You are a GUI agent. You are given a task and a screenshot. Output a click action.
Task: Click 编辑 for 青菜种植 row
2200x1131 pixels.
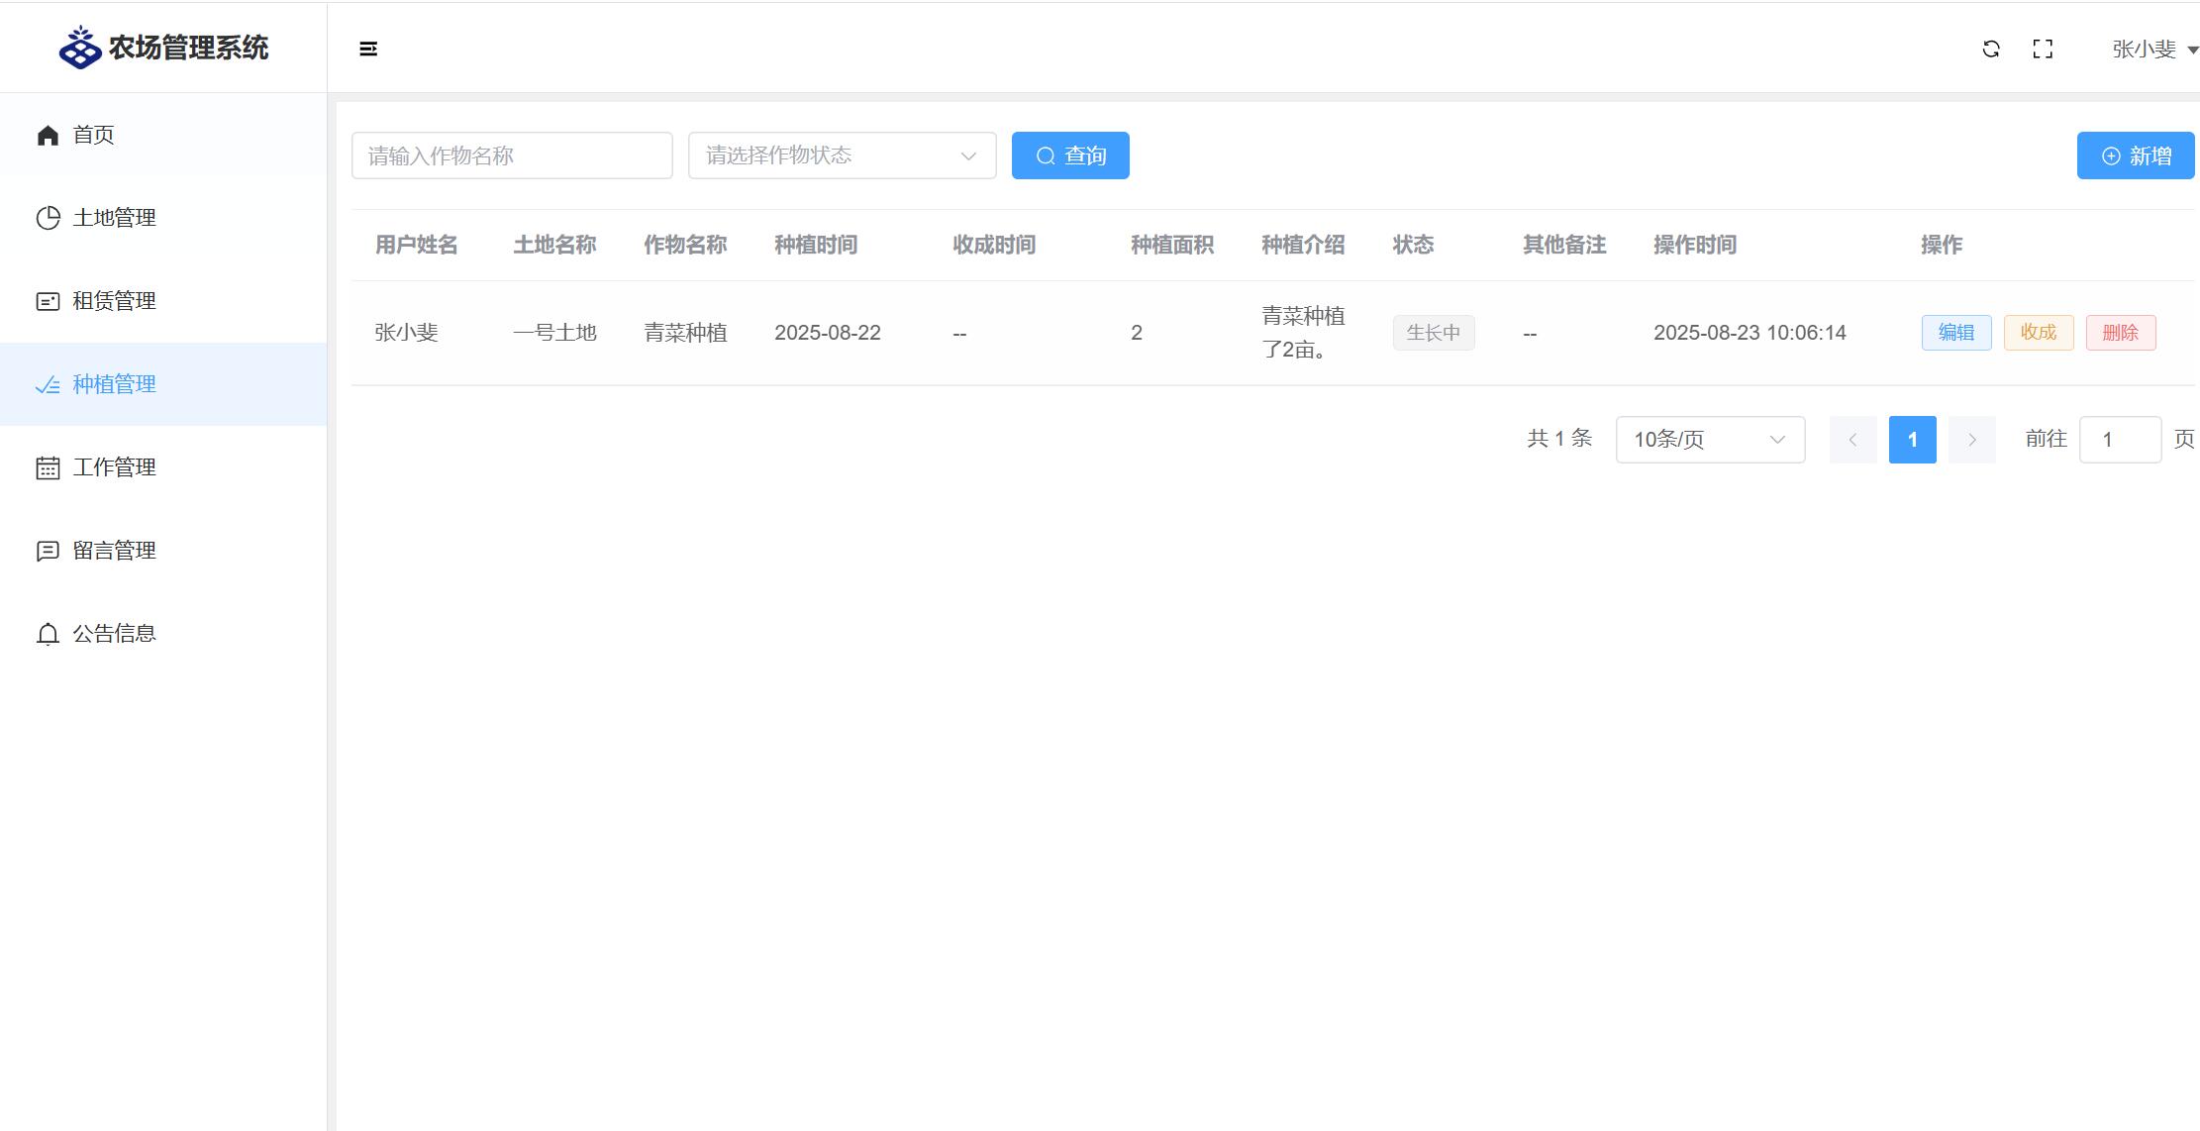[x=1955, y=333]
